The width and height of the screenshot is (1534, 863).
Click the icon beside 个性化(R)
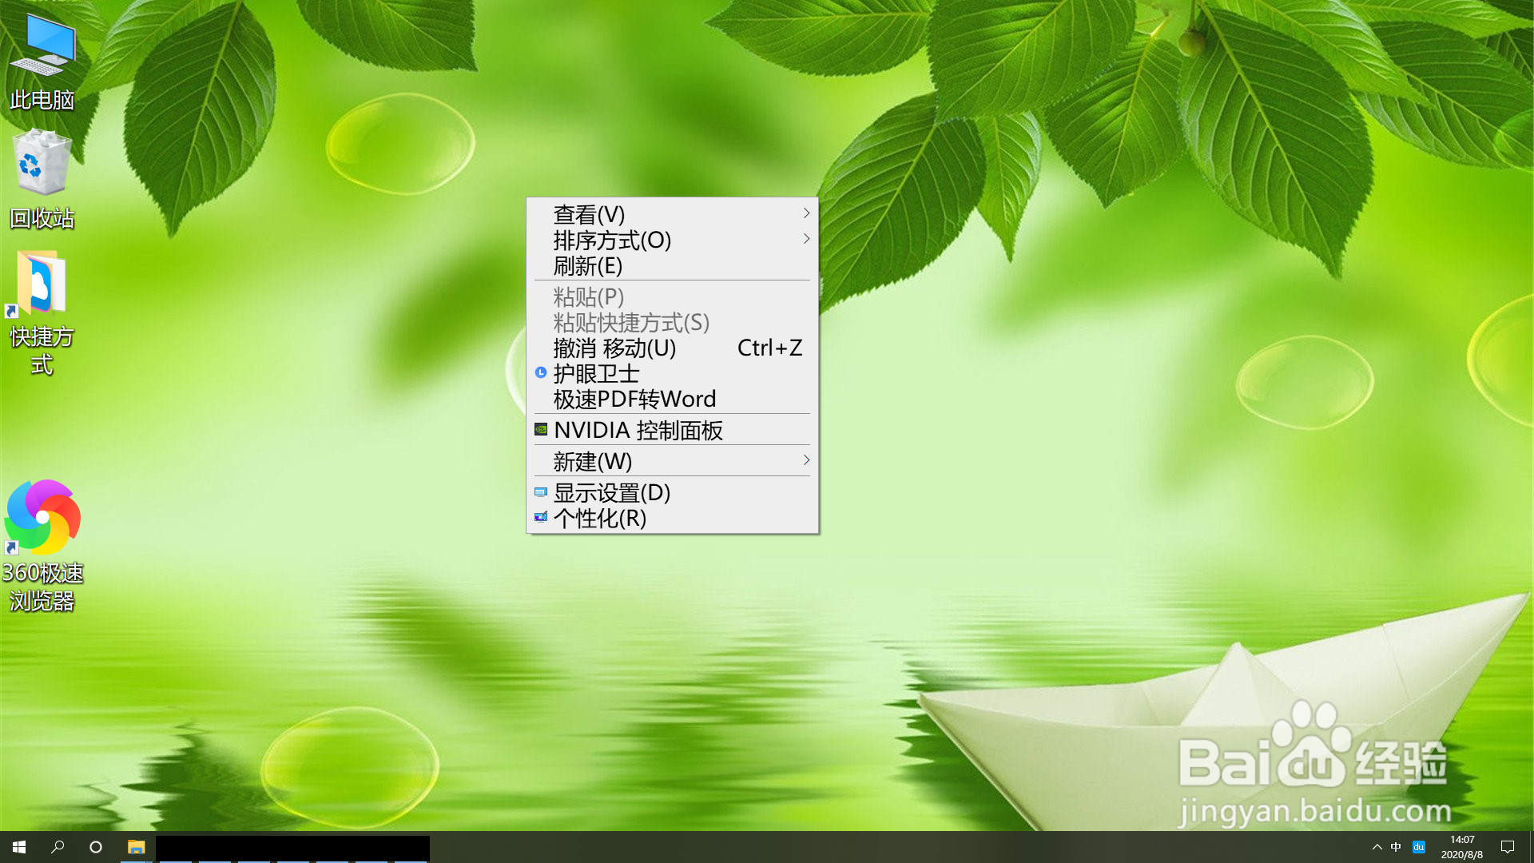point(541,517)
